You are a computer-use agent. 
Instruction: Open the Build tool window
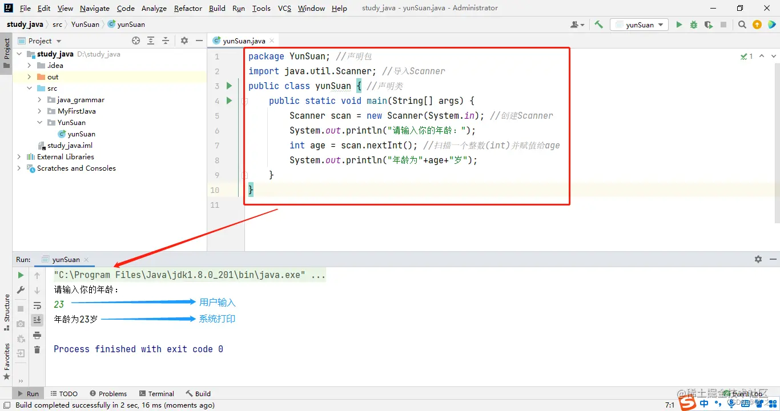(199, 393)
